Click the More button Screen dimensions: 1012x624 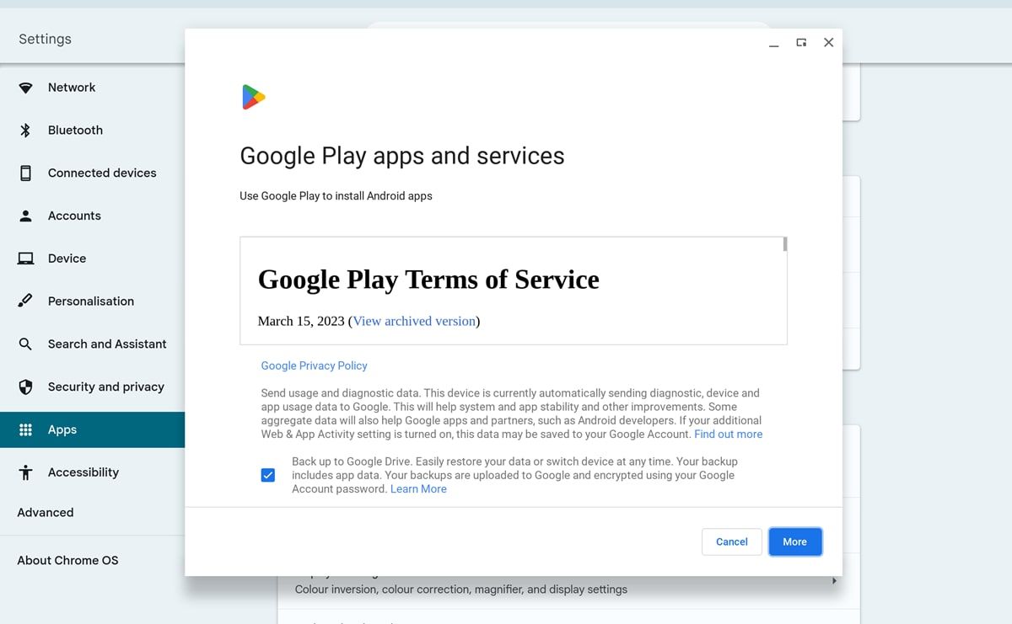(x=795, y=541)
